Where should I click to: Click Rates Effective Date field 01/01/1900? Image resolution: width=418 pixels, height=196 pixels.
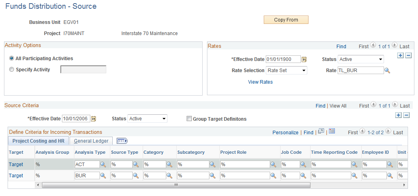[284, 59]
